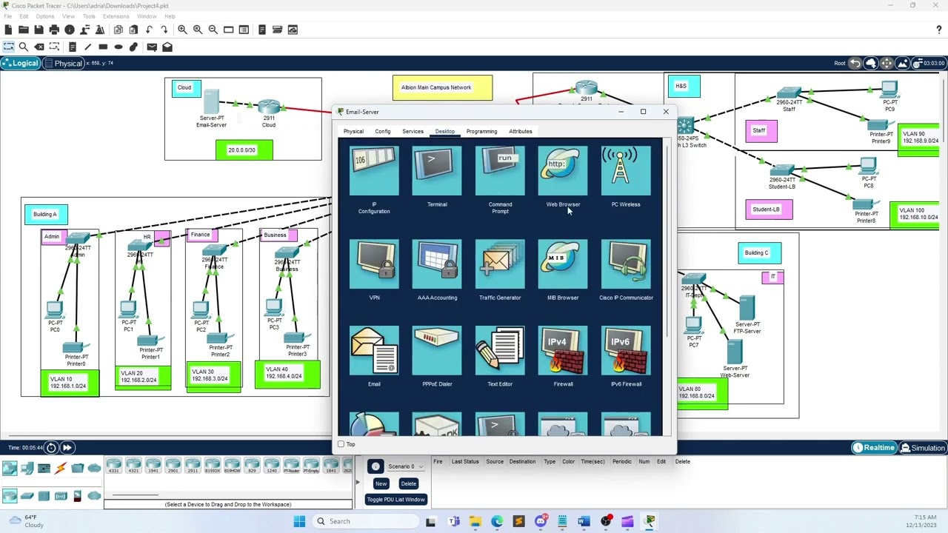This screenshot has height=533, width=948.
Task: Open the Extensions menu
Action: [x=116, y=16]
